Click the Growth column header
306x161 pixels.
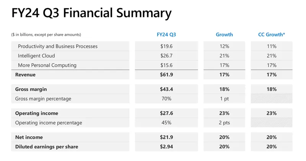point(224,35)
